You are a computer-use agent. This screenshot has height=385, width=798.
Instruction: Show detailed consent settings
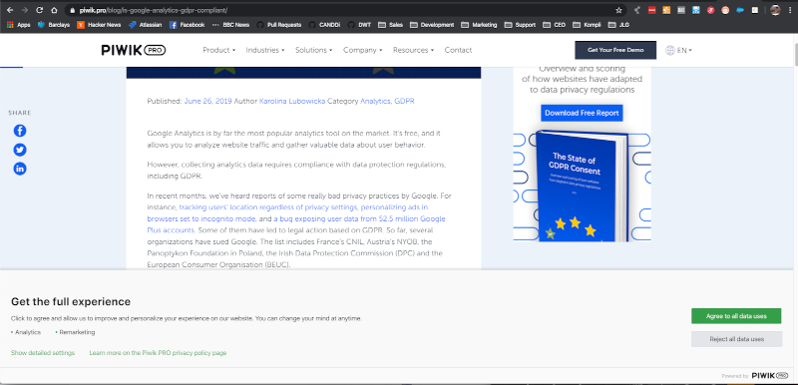point(43,353)
